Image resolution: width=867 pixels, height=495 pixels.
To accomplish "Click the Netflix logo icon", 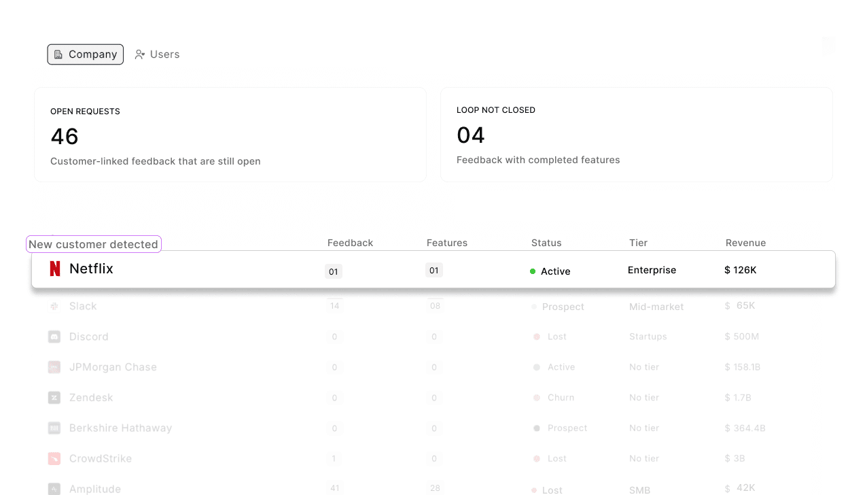I will point(55,269).
